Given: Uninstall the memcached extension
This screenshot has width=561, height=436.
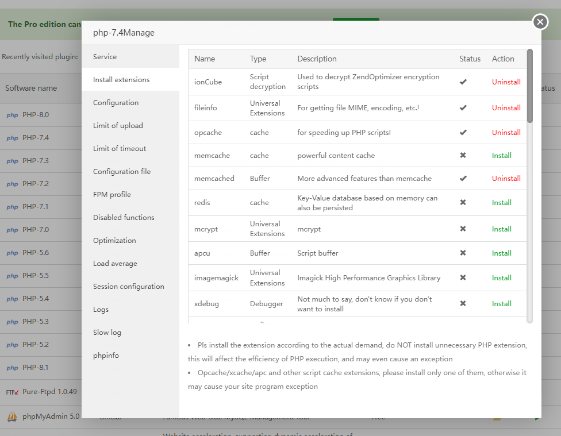Looking at the screenshot, I should pyautogui.click(x=506, y=178).
